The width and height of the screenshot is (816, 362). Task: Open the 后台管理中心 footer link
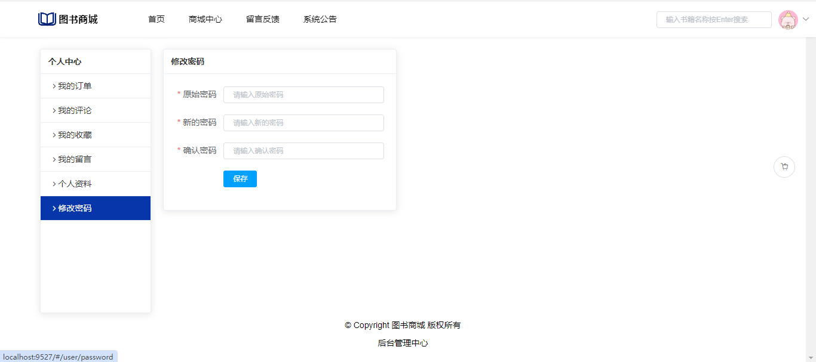(403, 343)
